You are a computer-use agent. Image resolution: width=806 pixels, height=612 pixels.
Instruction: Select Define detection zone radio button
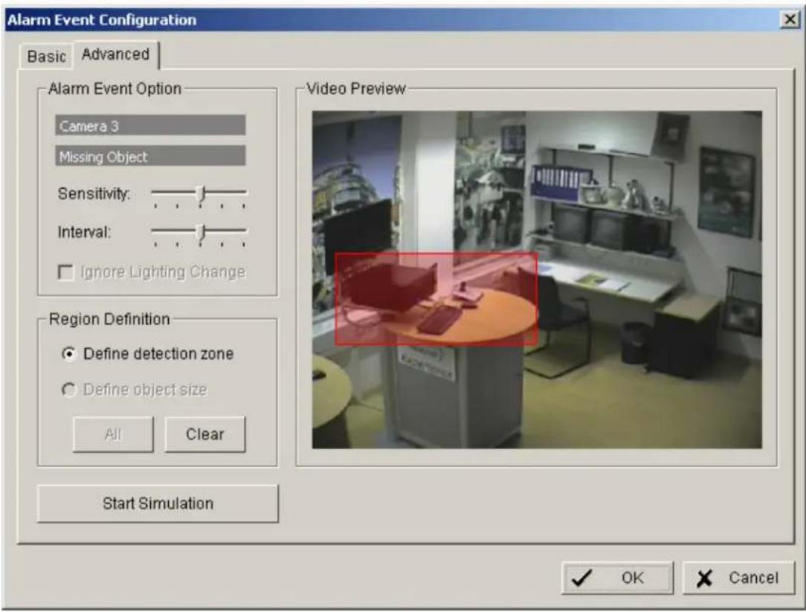(69, 354)
